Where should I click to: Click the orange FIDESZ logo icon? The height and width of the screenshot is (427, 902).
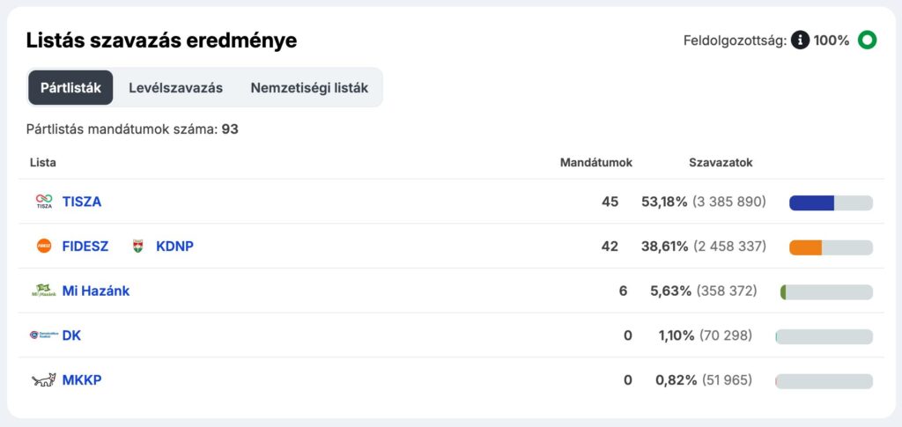[x=44, y=247]
